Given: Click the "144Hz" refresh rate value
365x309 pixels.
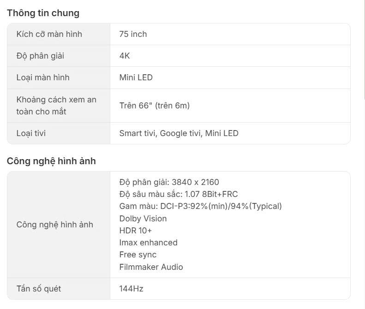Looking at the screenshot, I should [131, 289].
